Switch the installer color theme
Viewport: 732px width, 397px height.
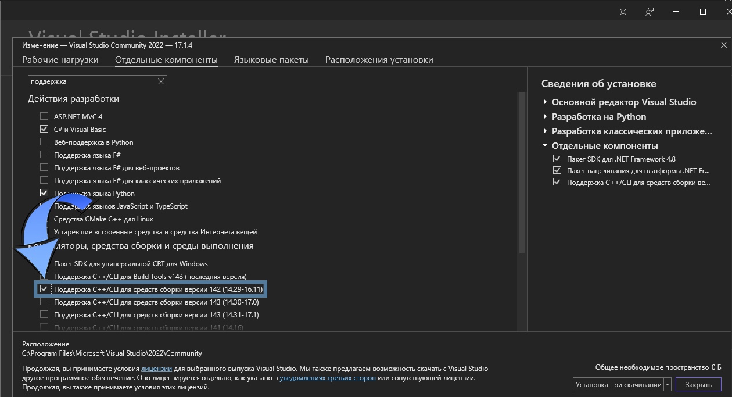pos(623,11)
